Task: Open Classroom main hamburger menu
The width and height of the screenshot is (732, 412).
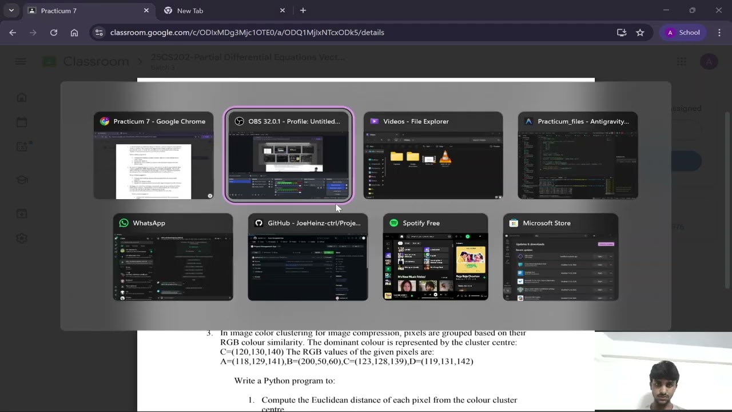Action: point(21,62)
